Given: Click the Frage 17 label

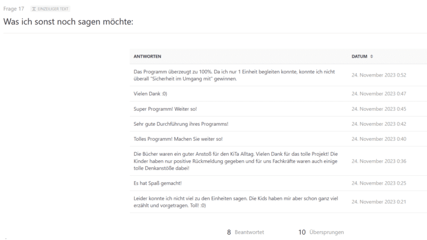Looking at the screenshot, I should 13,9.
